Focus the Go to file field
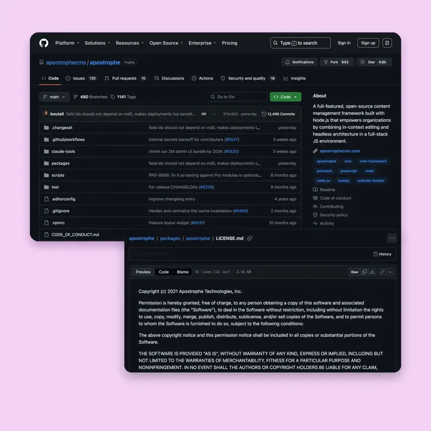This screenshot has height=431, width=431. point(238,97)
